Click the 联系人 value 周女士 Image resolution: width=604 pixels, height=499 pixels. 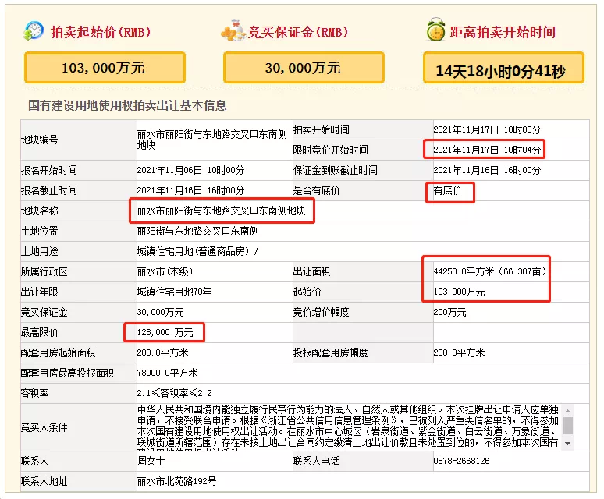click(151, 461)
